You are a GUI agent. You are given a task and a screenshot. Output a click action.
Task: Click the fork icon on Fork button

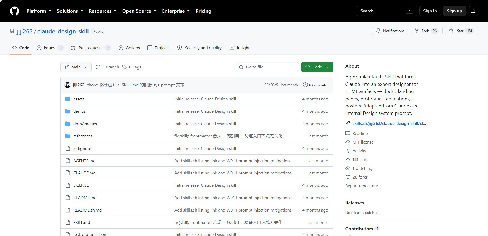tap(417, 31)
